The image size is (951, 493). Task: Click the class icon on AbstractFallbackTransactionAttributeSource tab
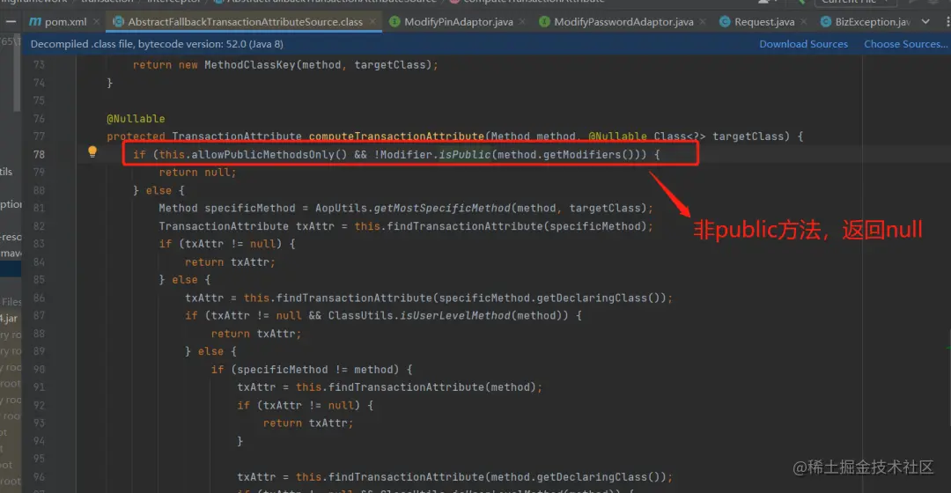click(118, 22)
